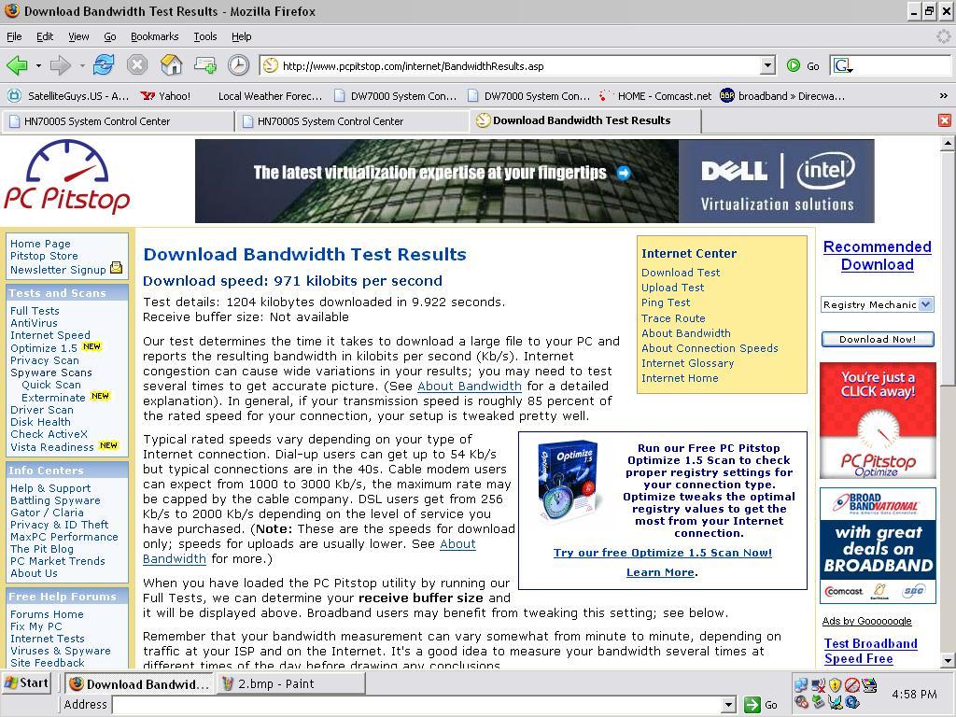Open the Bookmarks menu
956x717 pixels.
coord(154,36)
